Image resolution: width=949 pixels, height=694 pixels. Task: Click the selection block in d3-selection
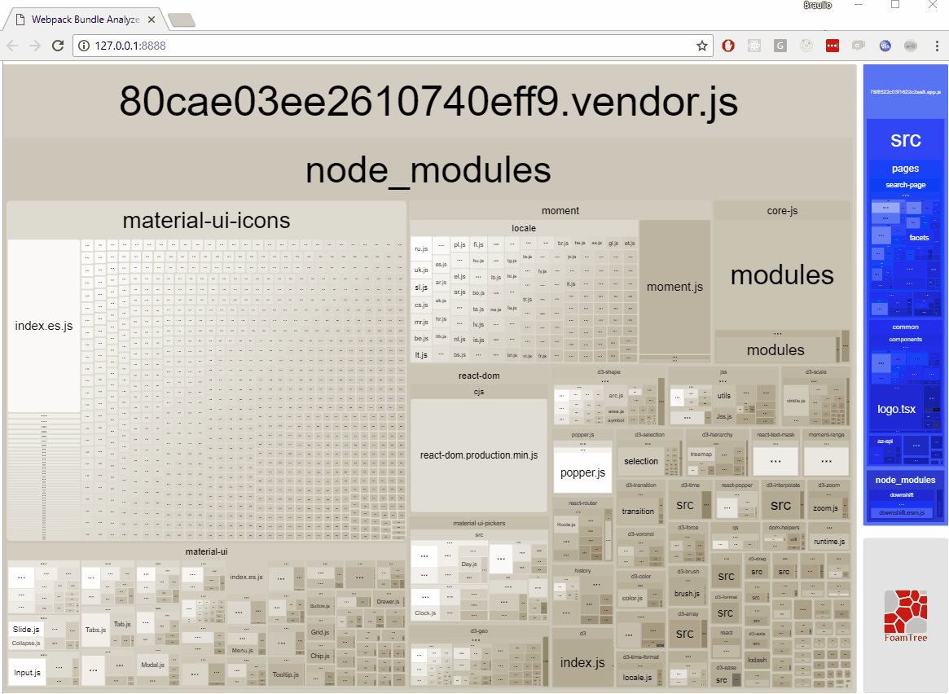641,461
